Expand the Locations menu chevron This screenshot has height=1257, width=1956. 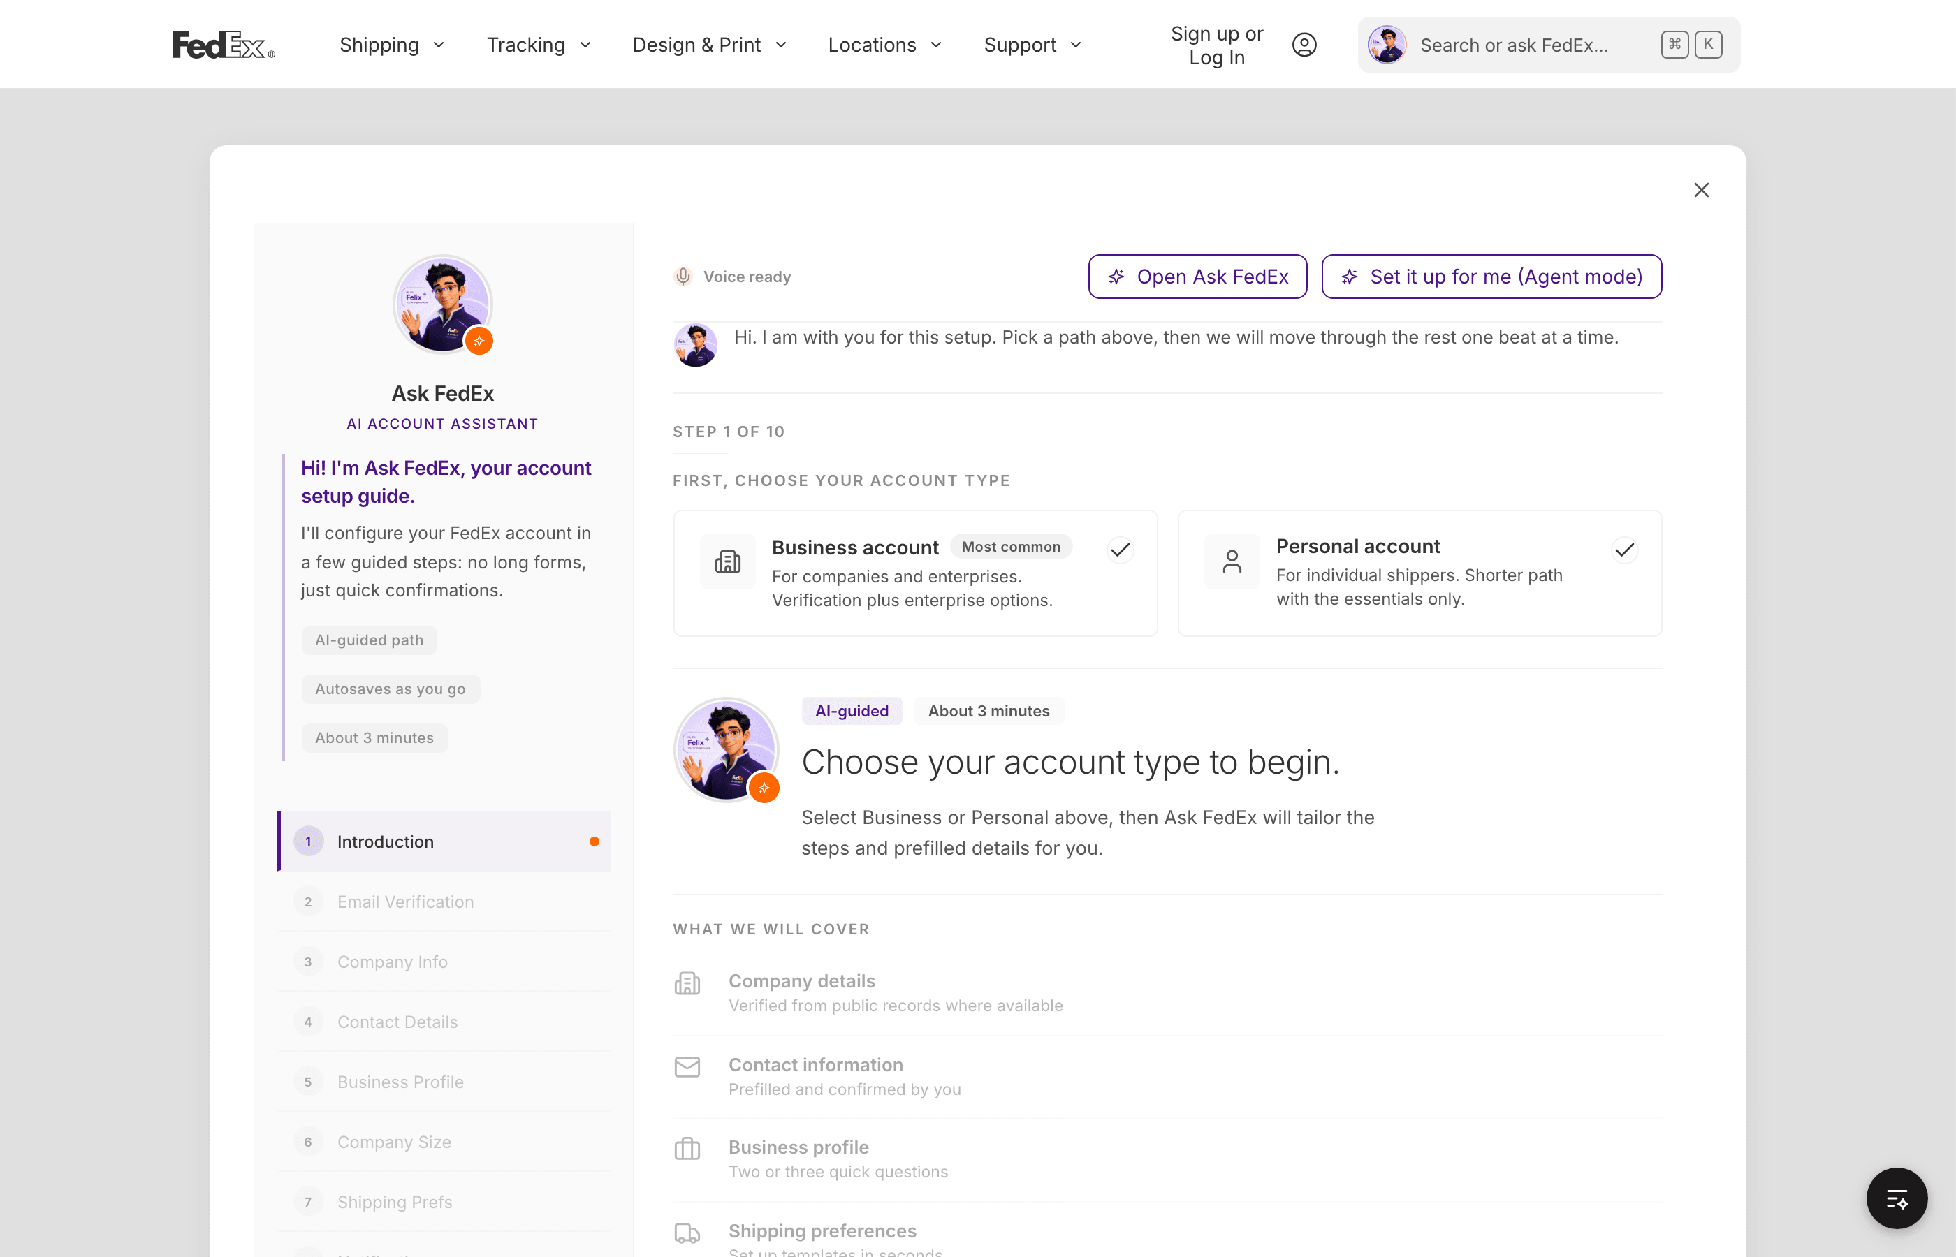point(936,45)
